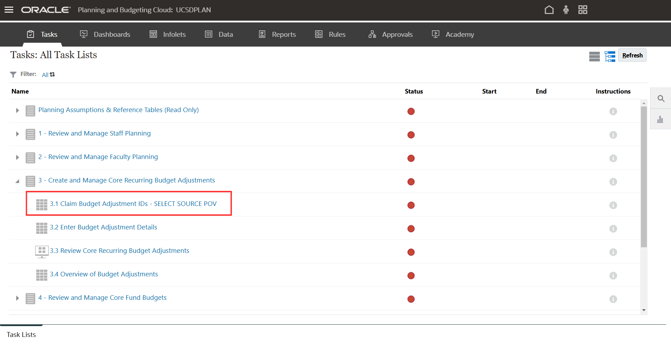Open the four-square grid icon in the header

(583, 10)
